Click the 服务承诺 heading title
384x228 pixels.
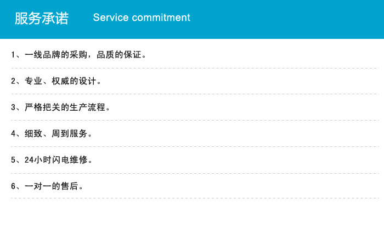click(42, 18)
